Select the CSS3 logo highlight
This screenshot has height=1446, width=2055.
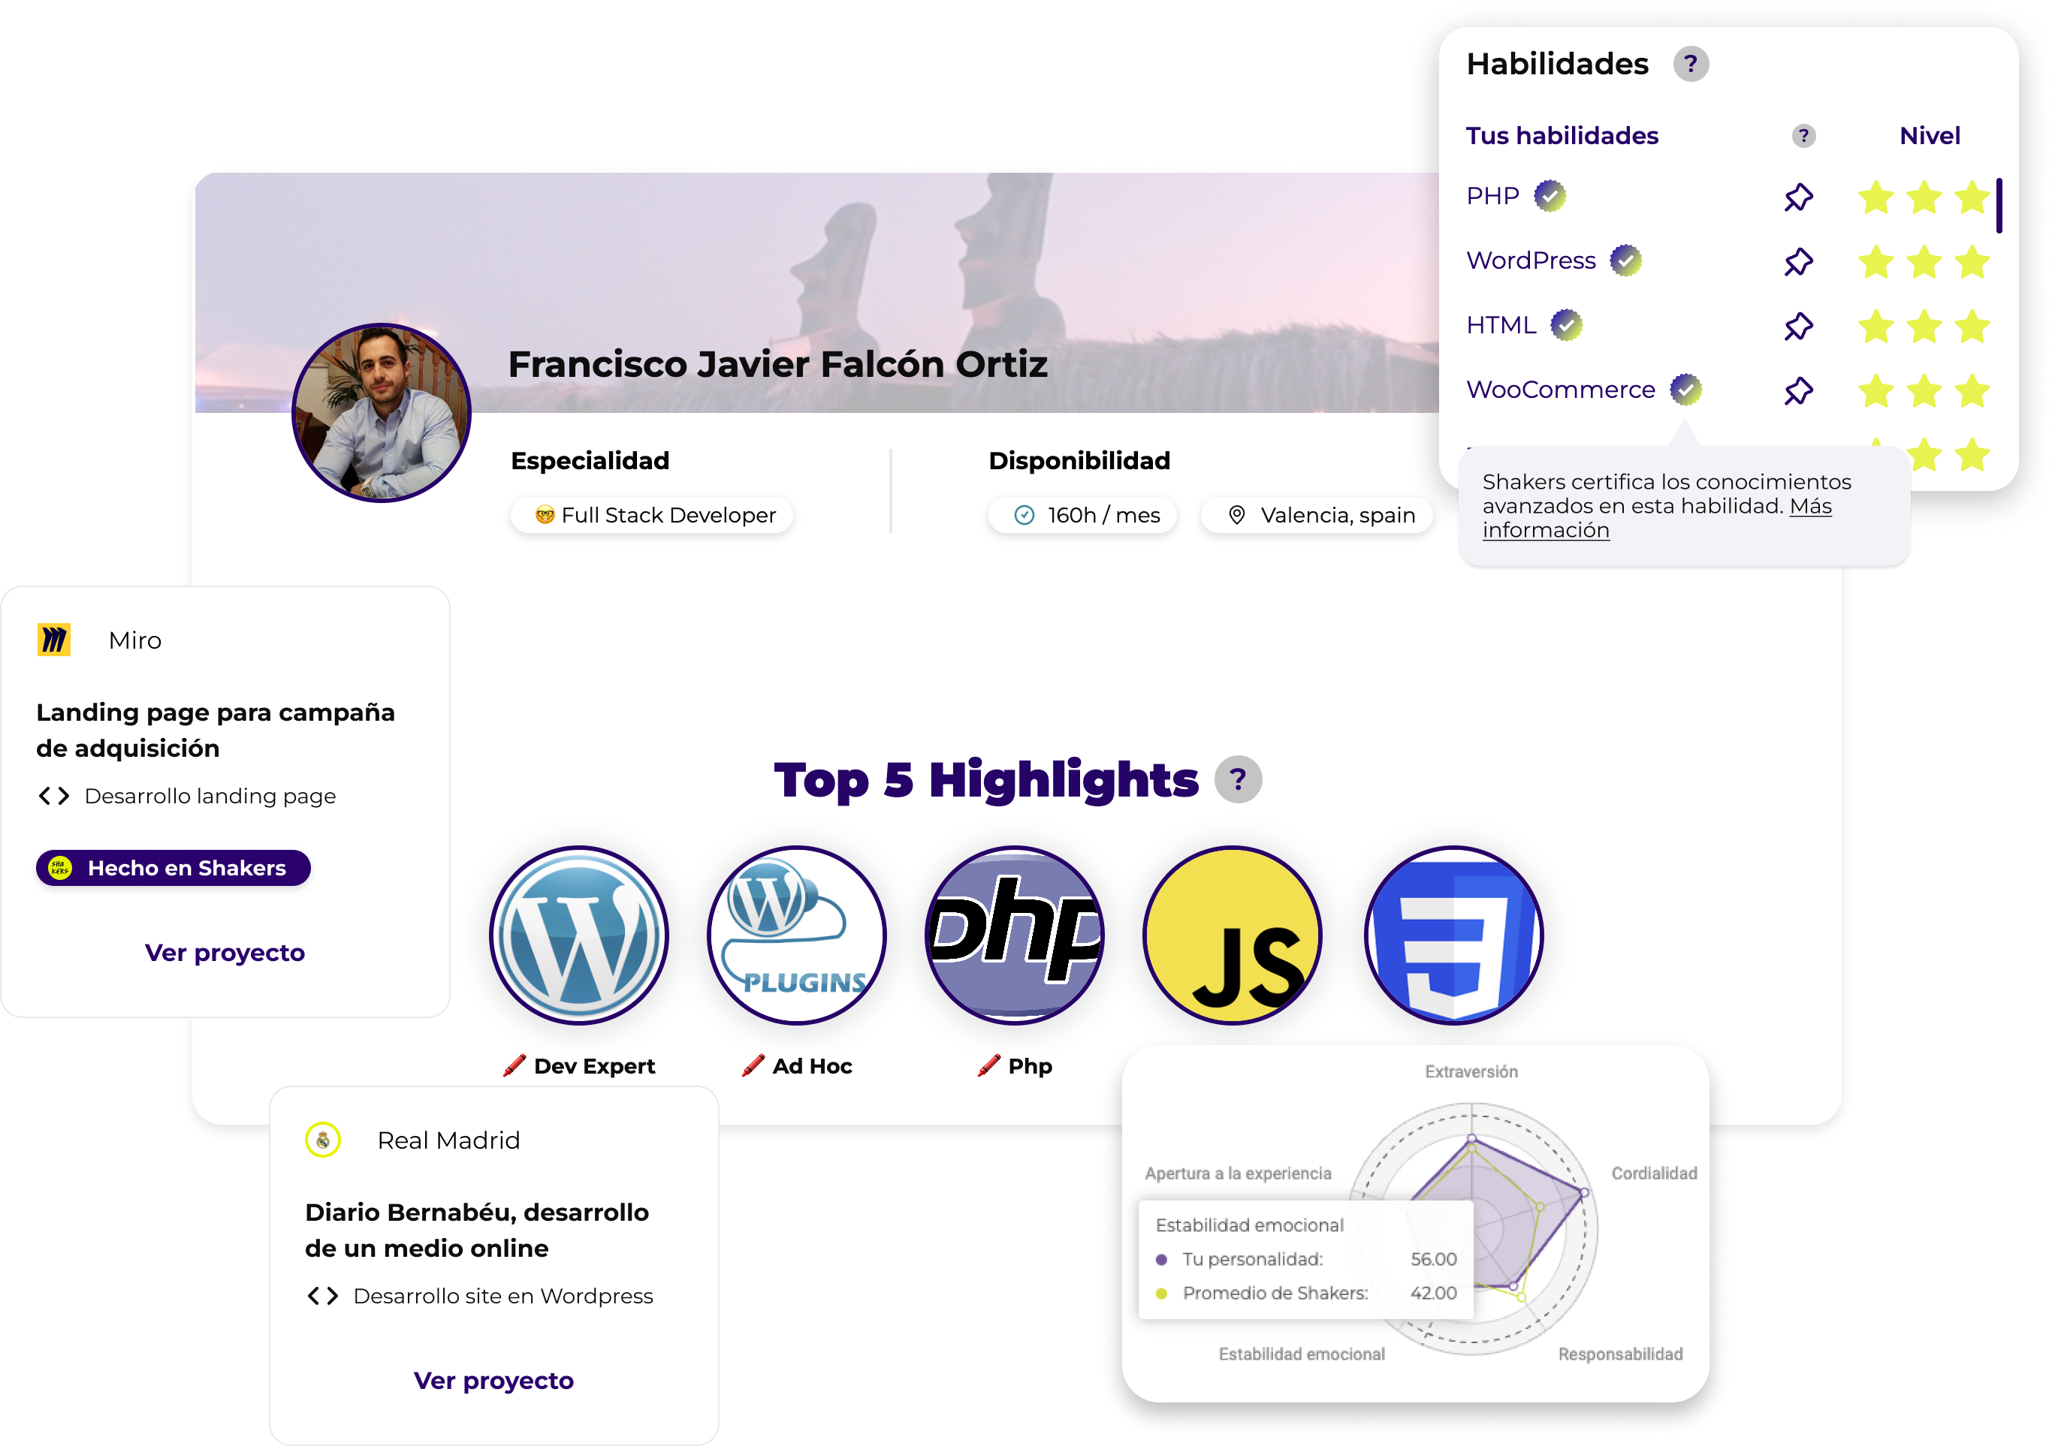point(1453,935)
